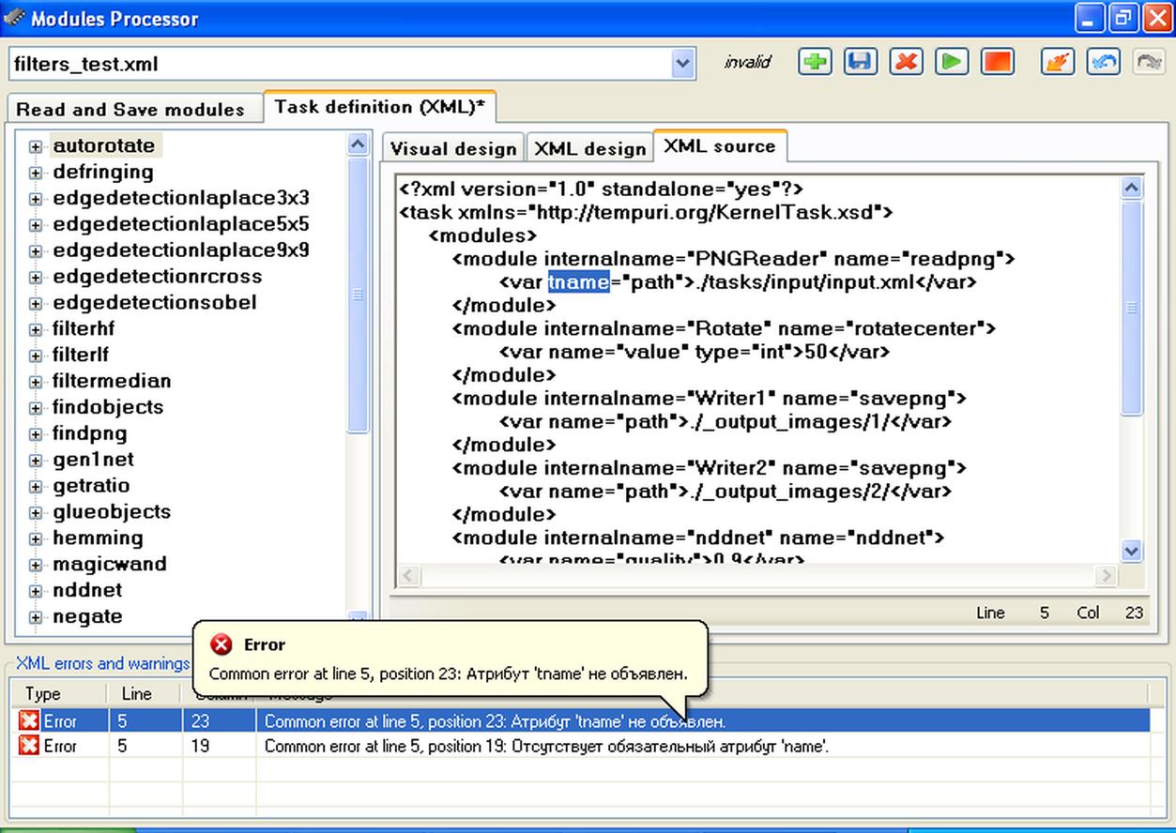Image resolution: width=1176 pixels, height=833 pixels.
Task: Click the Writer2 module line in XML source
Action: tap(710, 467)
